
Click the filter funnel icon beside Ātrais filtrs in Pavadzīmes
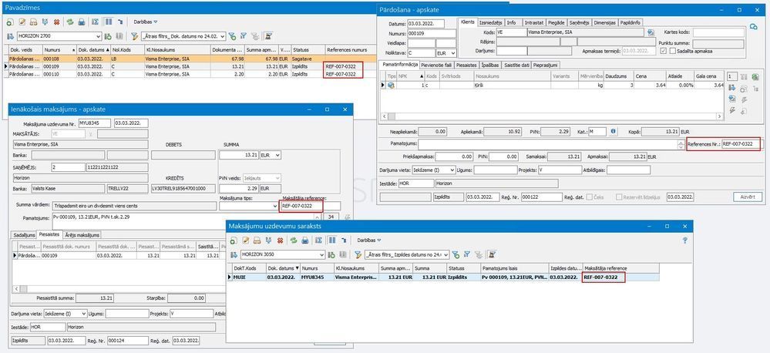tap(135, 36)
